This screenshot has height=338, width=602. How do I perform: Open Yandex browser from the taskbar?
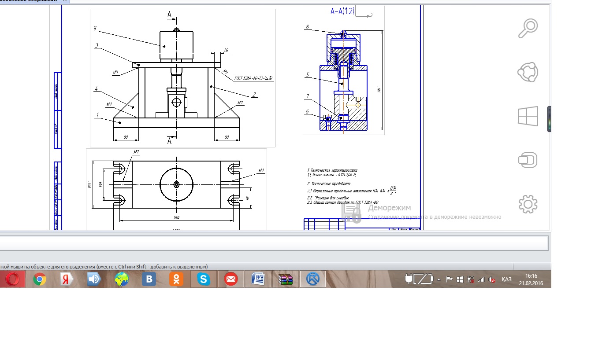pyautogui.click(x=67, y=279)
